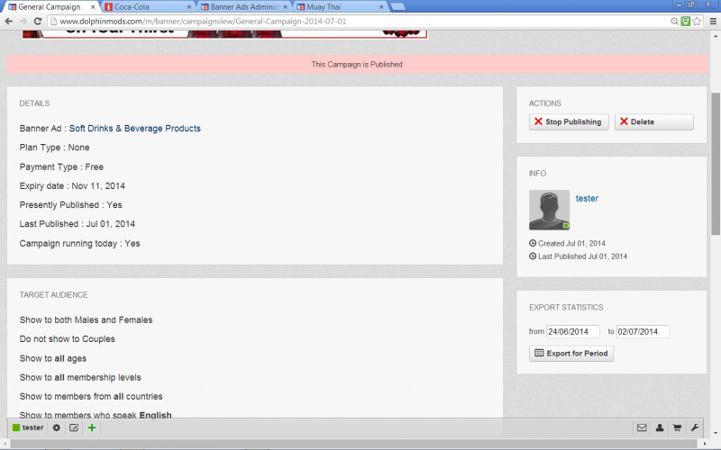The height and width of the screenshot is (450, 721).
Task: Go forward with the browser forward arrow
Action: click(23, 21)
